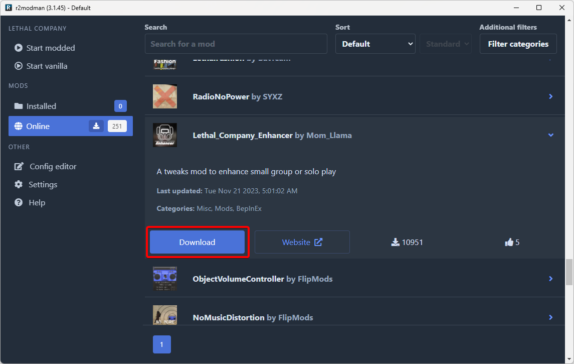Image resolution: width=574 pixels, height=364 pixels.
Task: Expand the ObjectVolumeController mod entry
Action: point(550,279)
